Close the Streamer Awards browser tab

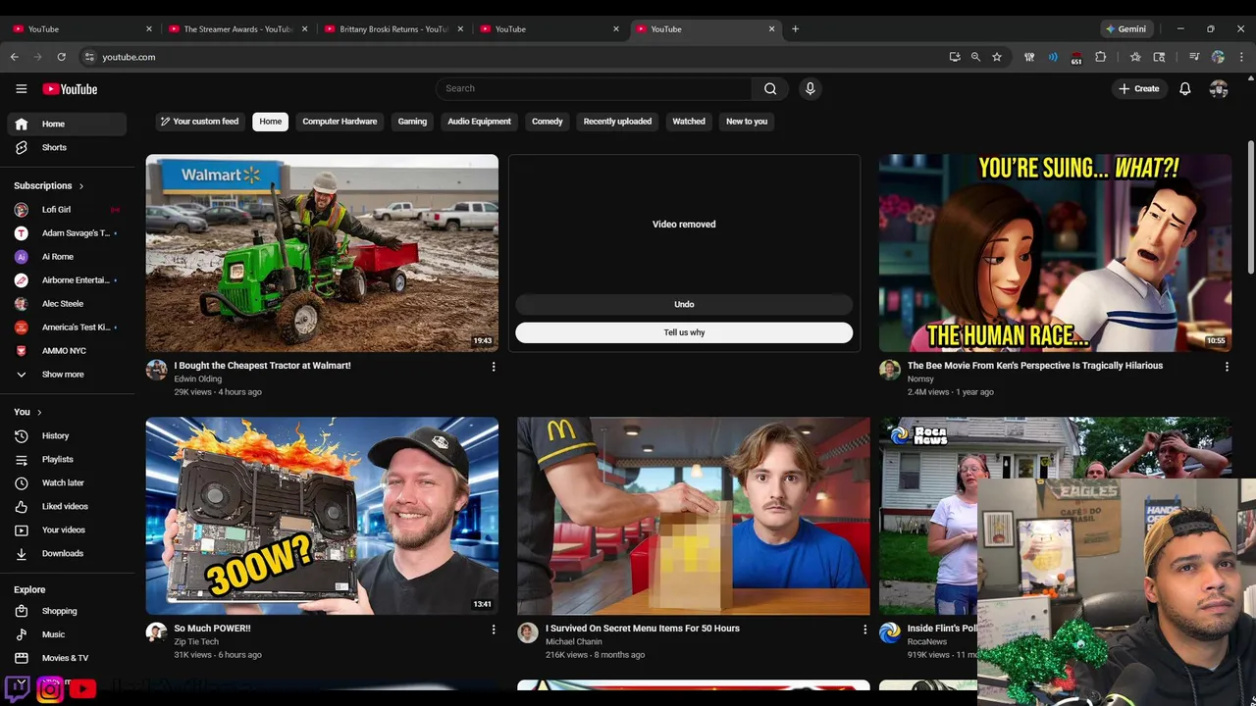[x=304, y=29]
